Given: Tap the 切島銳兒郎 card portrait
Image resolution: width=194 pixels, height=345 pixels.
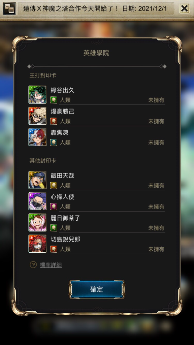Looking at the screenshot, I should click(x=37, y=244).
